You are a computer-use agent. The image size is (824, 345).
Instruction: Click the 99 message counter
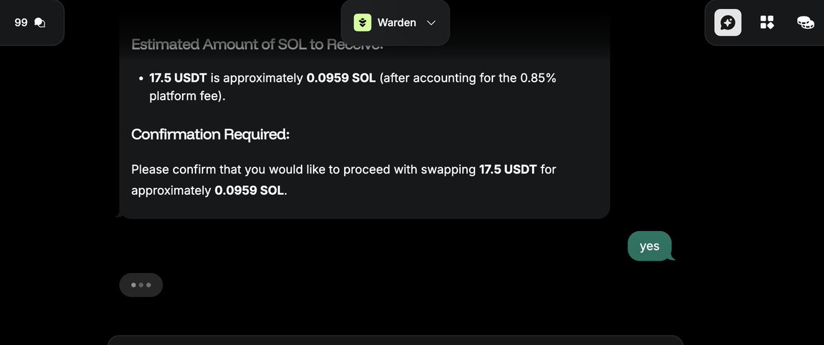21,23
